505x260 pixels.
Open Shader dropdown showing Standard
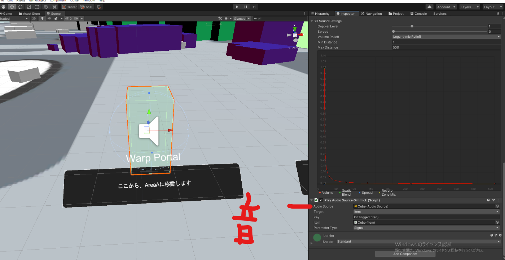point(419,242)
